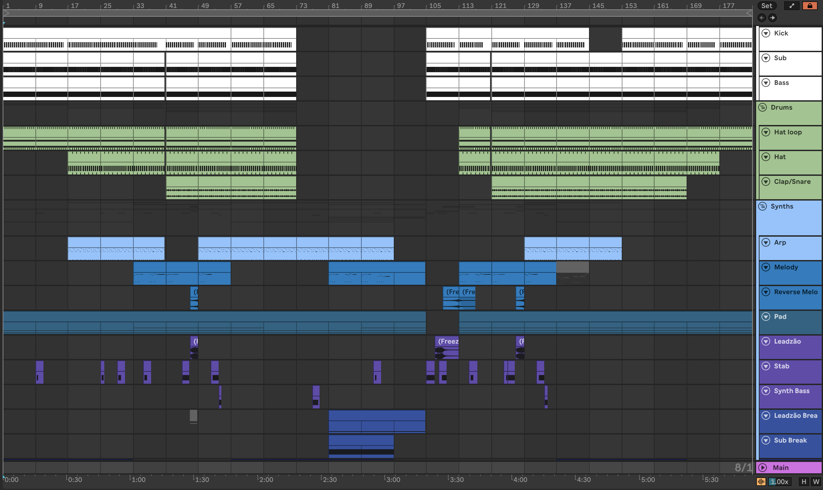Click the automation mode breakpoint icon
Screen dimensions: 823x490
click(x=792, y=6)
